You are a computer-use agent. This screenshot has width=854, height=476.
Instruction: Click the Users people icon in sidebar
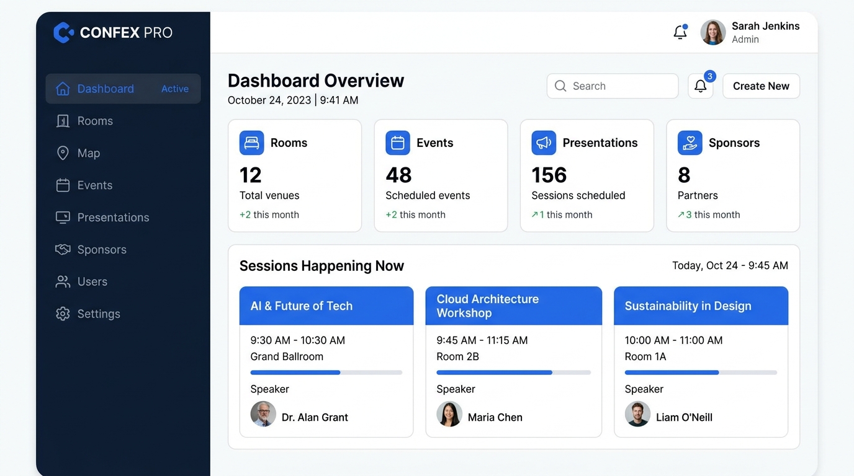[x=63, y=282]
